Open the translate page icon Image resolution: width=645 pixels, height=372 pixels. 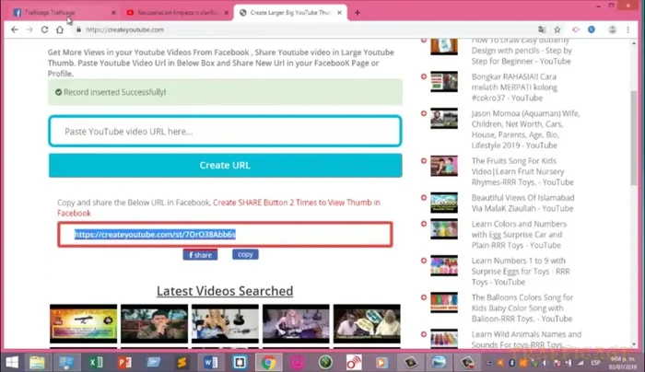point(542,29)
